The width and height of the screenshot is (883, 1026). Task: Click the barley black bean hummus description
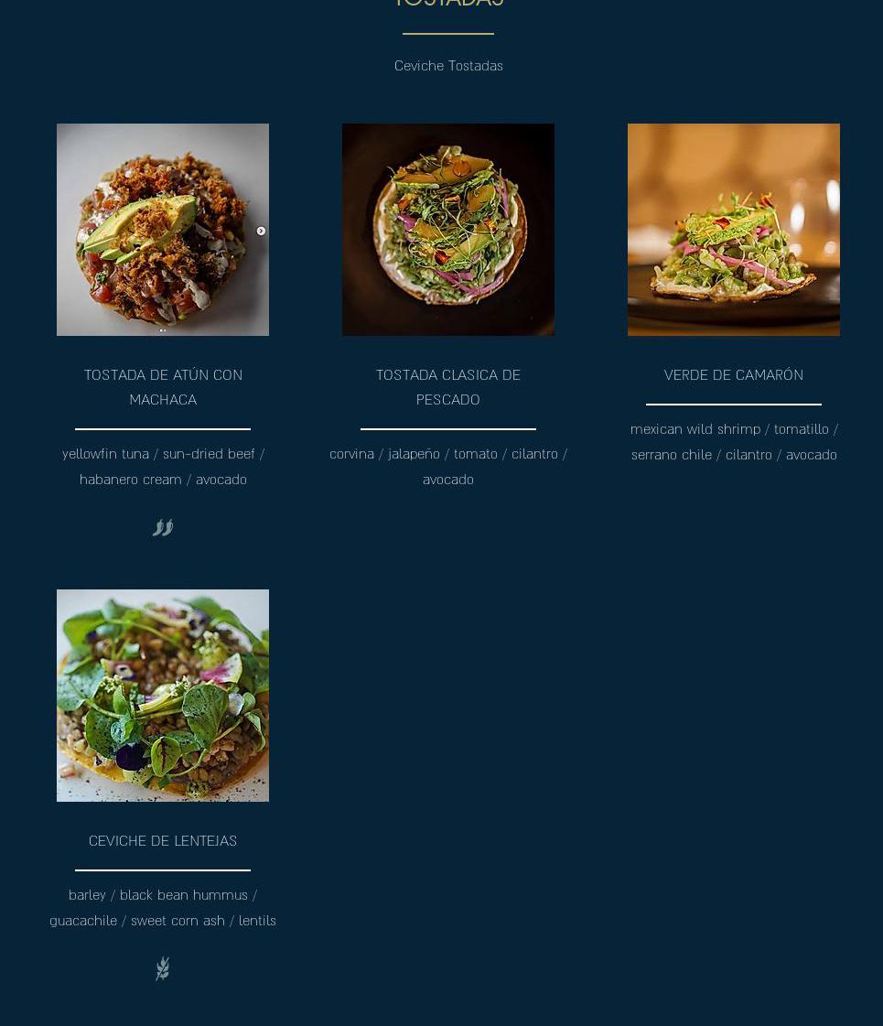click(163, 908)
